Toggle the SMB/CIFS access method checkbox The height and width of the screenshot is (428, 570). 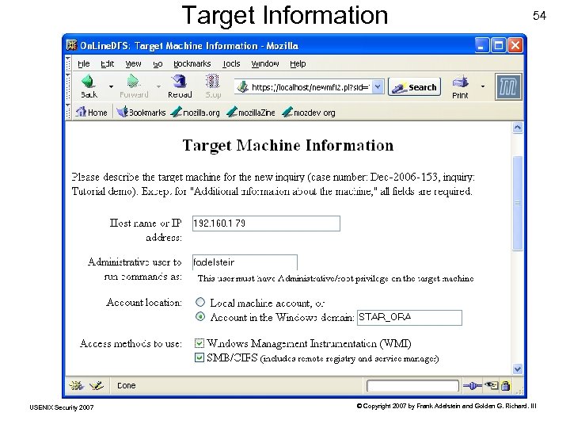point(199,357)
